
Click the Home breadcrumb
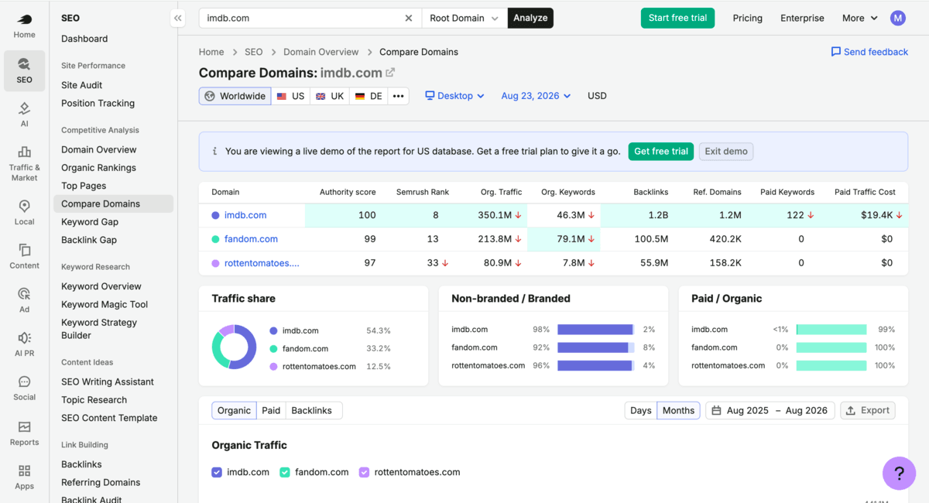coord(211,52)
